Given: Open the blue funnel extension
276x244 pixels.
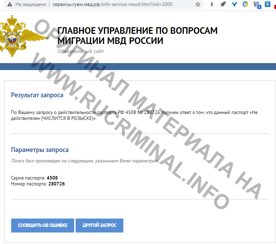Looking at the screenshot, I should pos(234,5).
